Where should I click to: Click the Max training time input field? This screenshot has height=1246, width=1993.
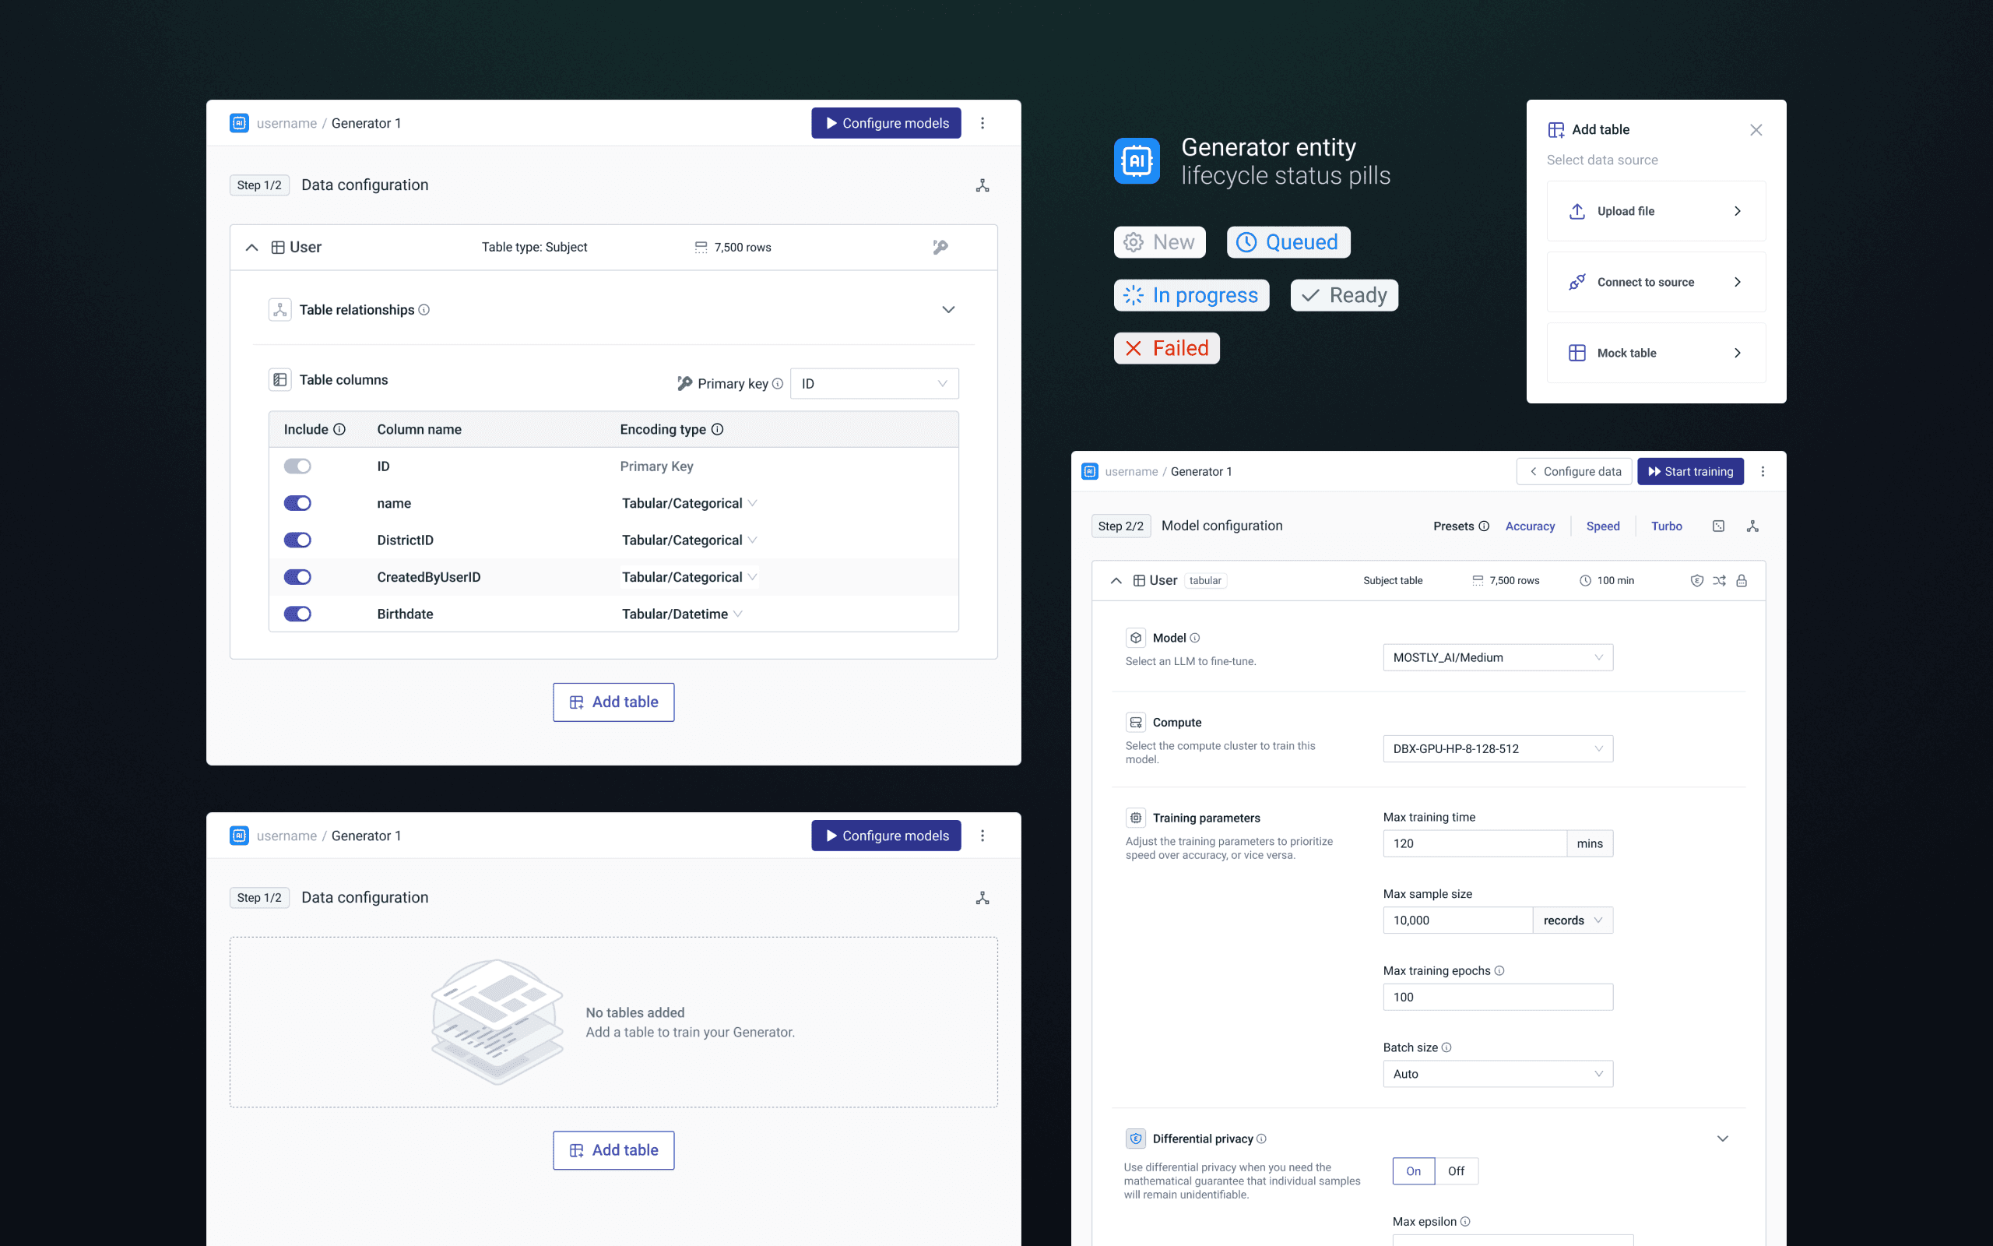tap(1473, 843)
